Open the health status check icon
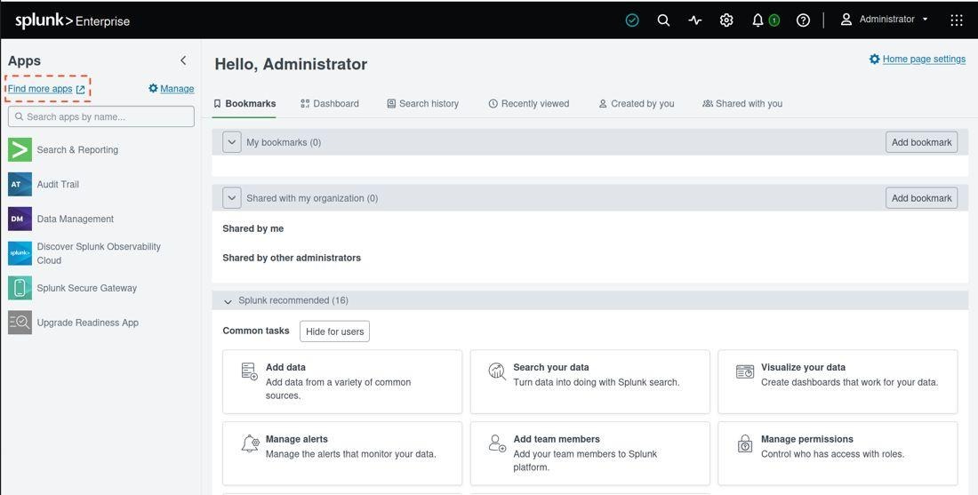This screenshot has width=978, height=495. pos(632,20)
